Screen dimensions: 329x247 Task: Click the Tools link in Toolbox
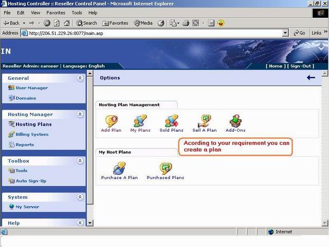pyautogui.click(x=22, y=170)
